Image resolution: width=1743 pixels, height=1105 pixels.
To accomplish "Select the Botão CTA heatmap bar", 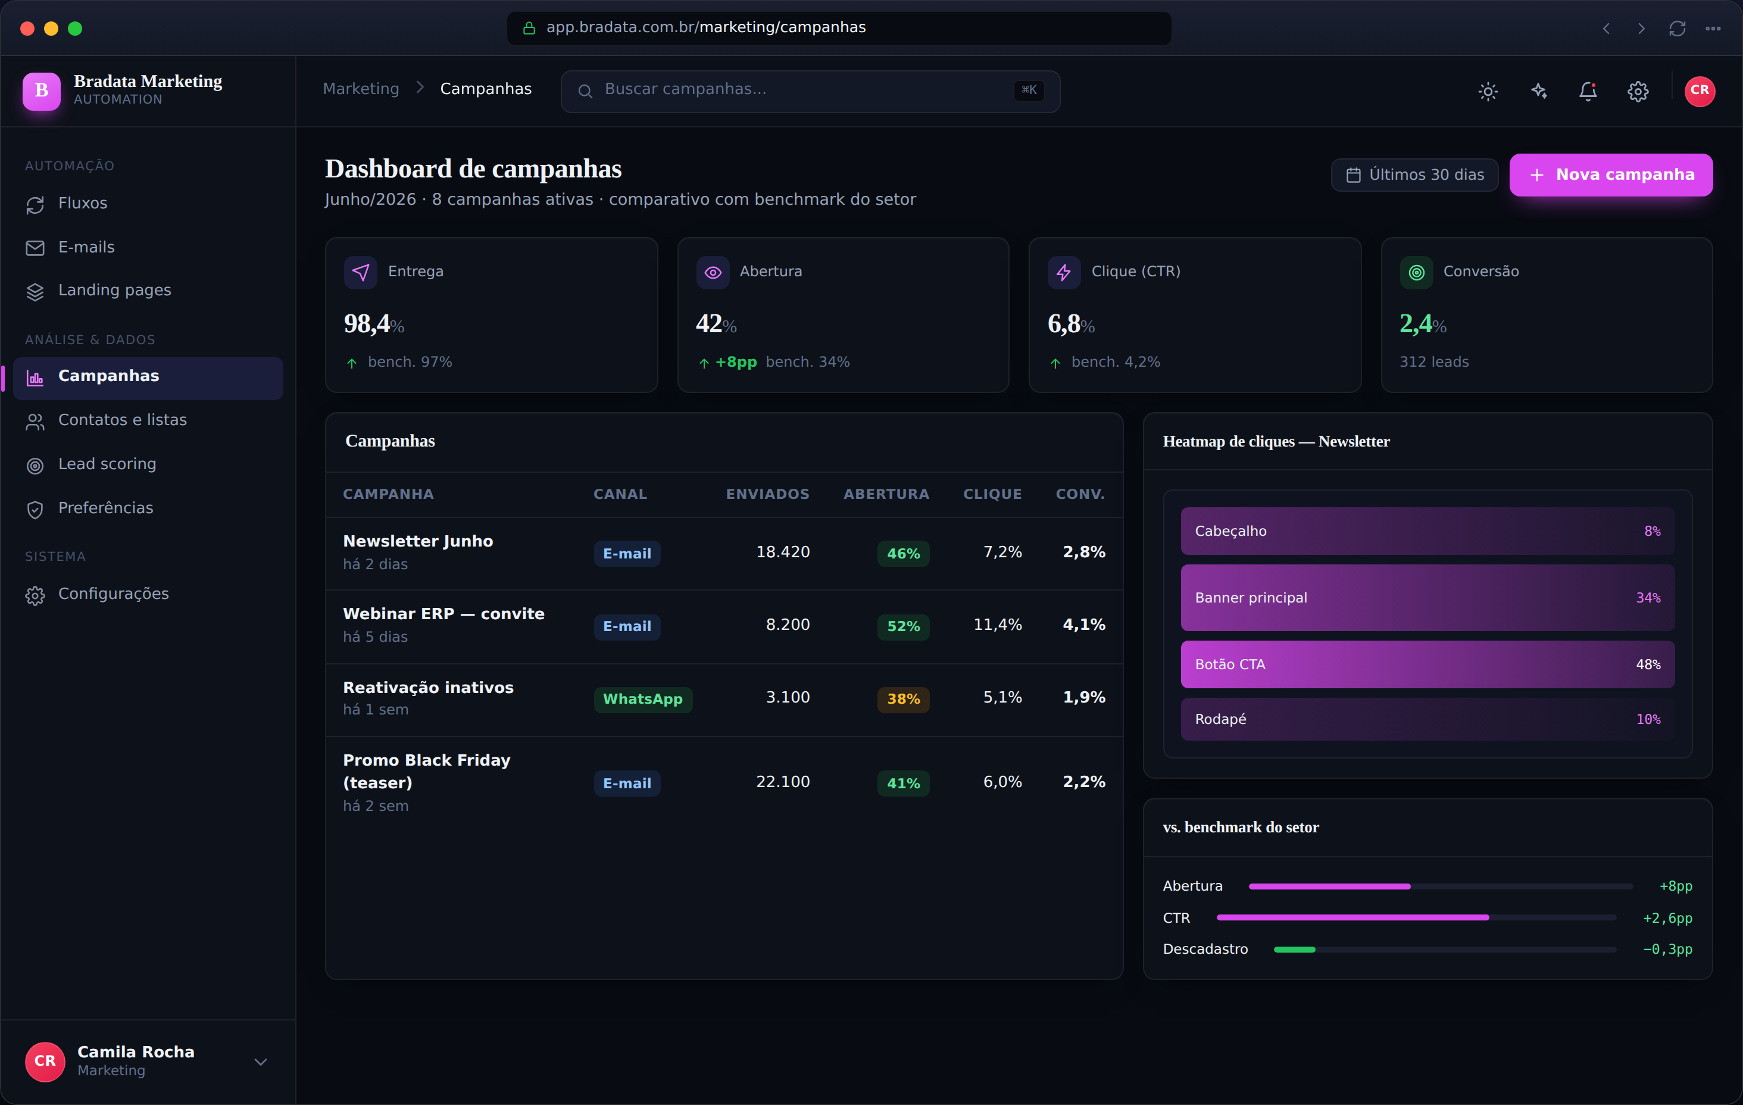I will 1427,664.
